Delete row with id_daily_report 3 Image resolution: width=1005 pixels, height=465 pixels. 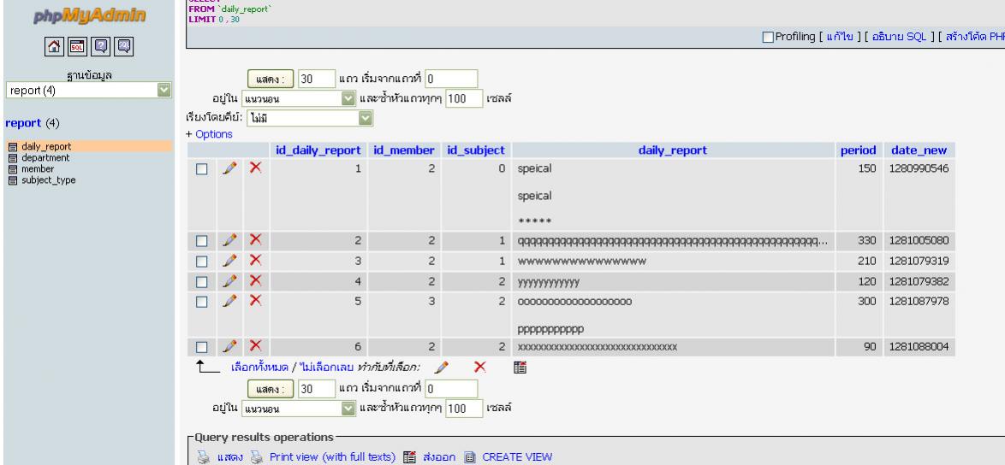pos(256,261)
